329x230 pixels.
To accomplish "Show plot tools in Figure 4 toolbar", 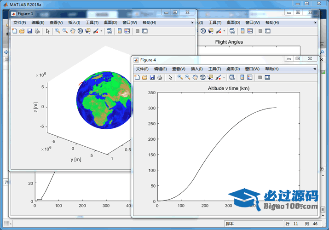I will (x=268, y=77).
